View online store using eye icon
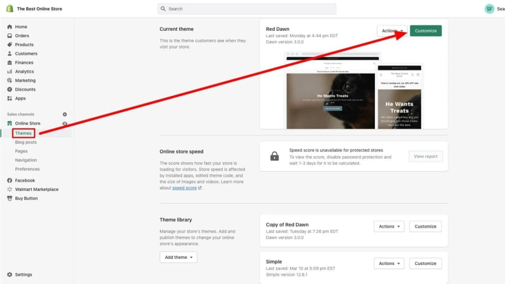 pyautogui.click(x=65, y=123)
